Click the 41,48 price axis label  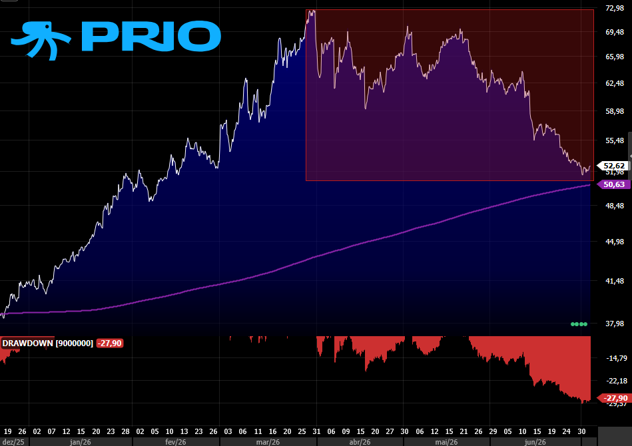pos(615,281)
